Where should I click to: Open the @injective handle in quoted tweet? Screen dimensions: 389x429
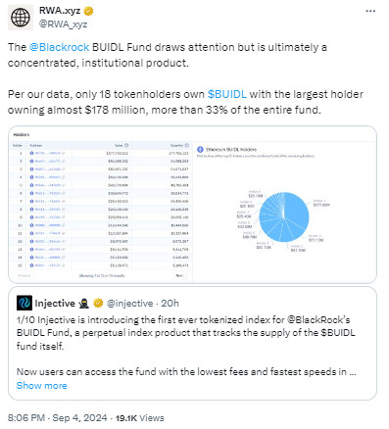coord(129,304)
